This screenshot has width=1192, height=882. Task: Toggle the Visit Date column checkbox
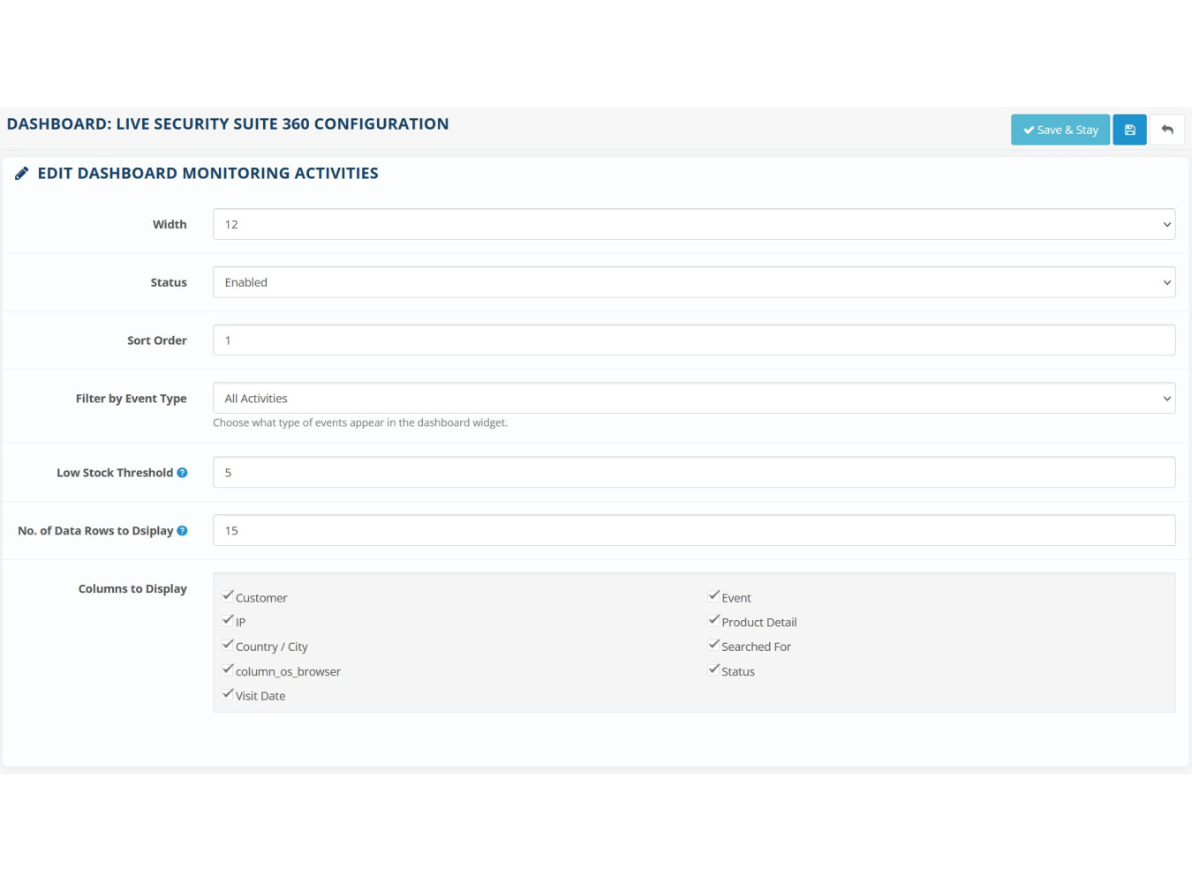coord(228,695)
